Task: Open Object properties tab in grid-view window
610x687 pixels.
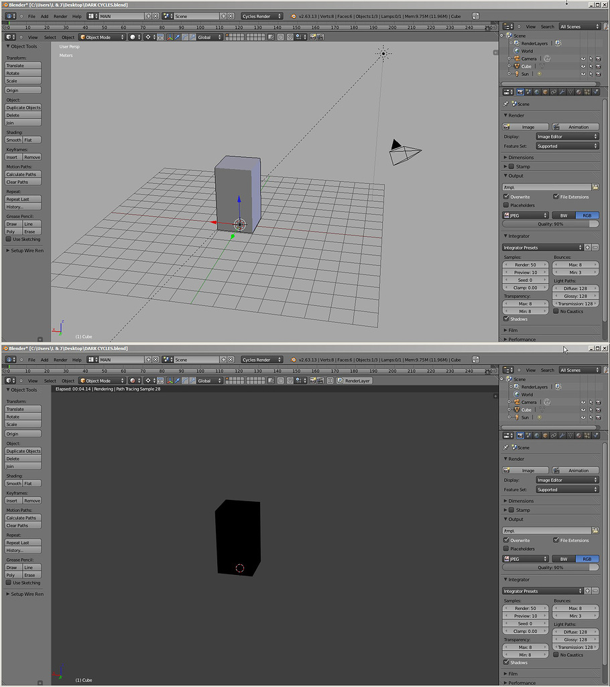Action: tap(545, 92)
